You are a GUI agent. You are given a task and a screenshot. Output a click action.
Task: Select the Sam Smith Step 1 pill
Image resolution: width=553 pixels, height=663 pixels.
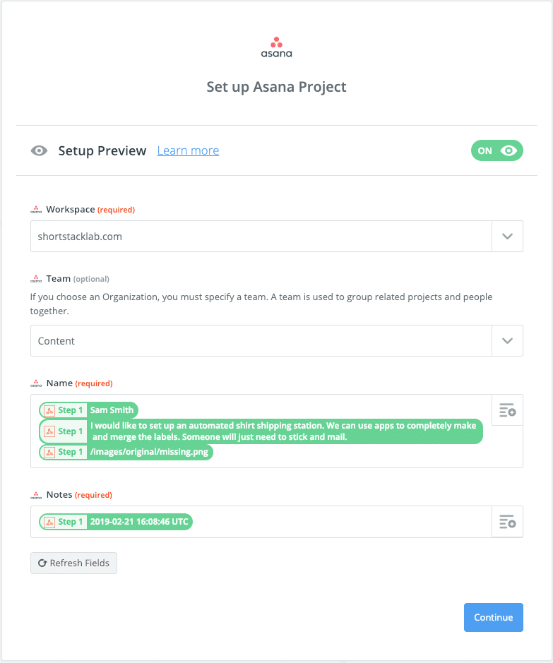click(x=89, y=410)
